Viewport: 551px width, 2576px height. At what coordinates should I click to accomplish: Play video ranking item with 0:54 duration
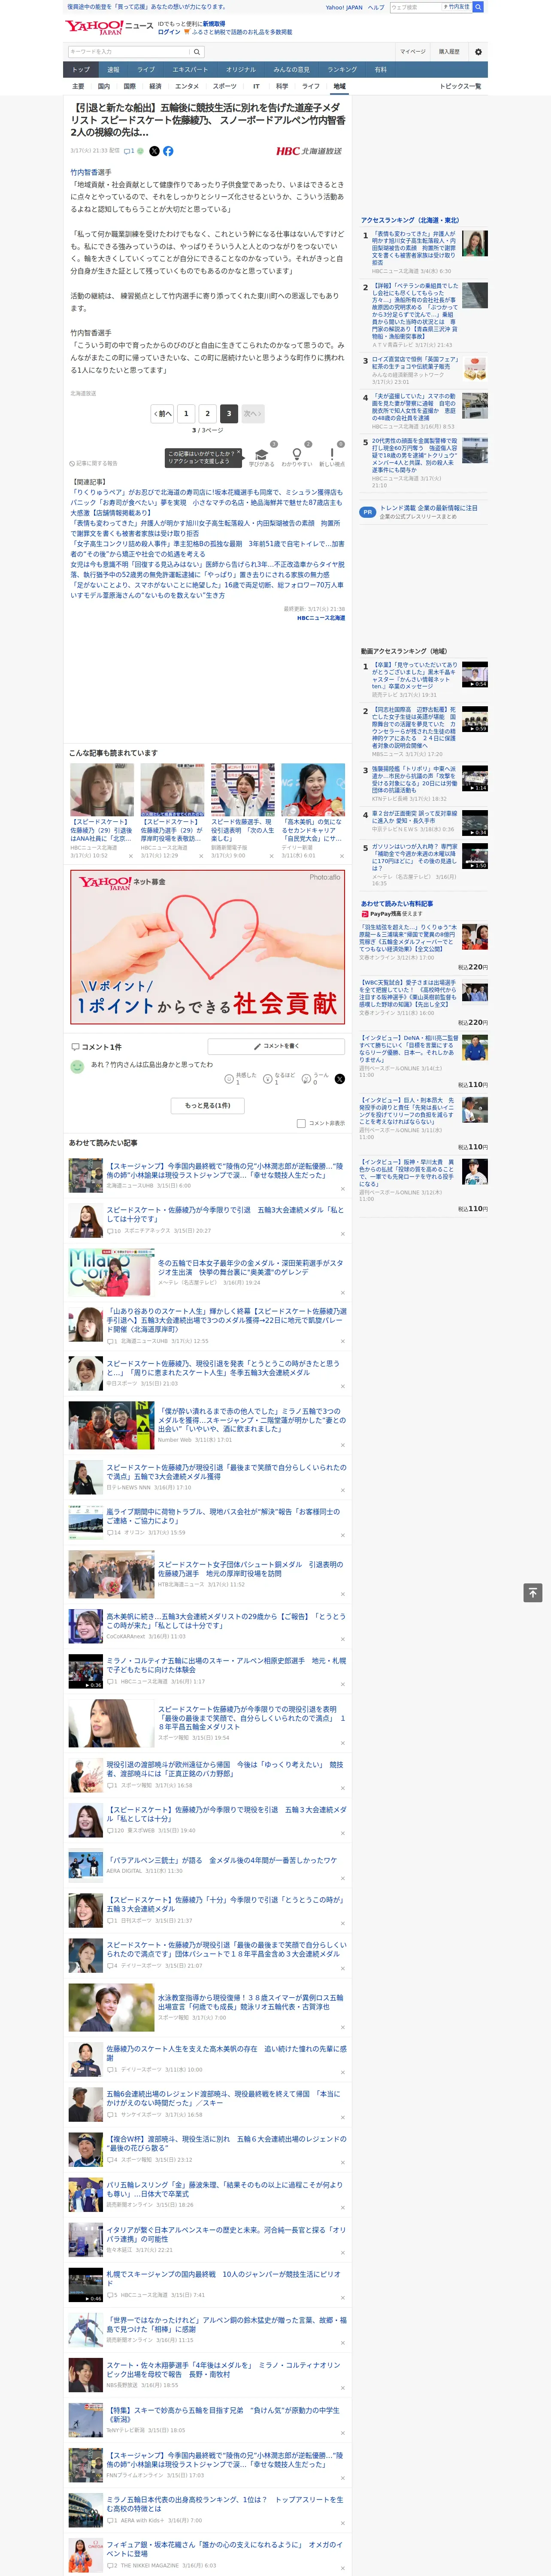pos(475,674)
